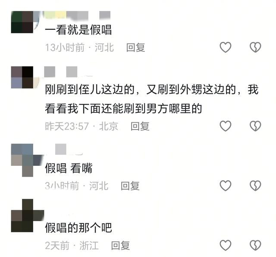Reply to the 3小时前 河北 comment
276x257 pixels.
pos(130,186)
